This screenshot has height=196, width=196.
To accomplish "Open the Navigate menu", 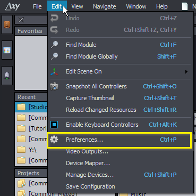I will coord(105,6).
